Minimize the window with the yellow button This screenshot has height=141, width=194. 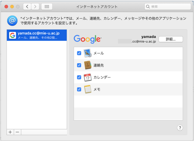[x=12, y=6]
